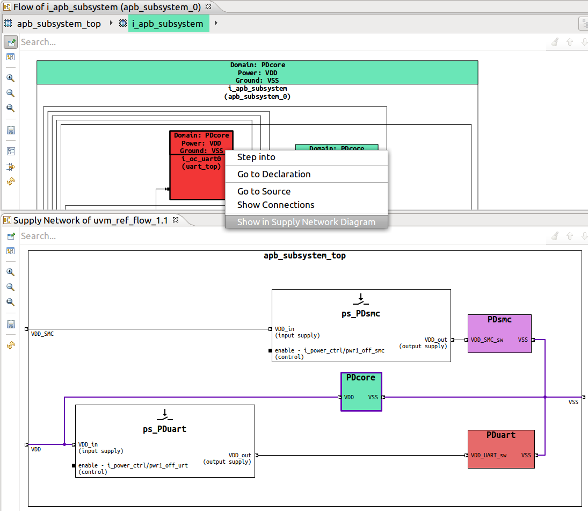This screenshot has height=511, width=588.
Task: Click the clear search broom icon above the diagram
Action: pos(554,42)
